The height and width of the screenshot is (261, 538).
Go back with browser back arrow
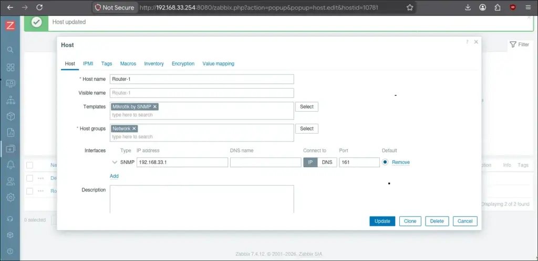[x=10, y=7]
